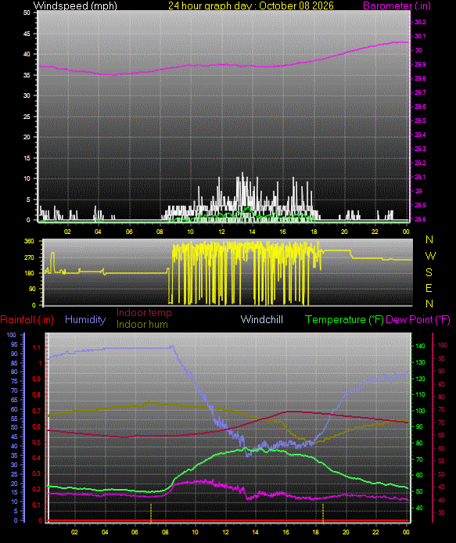
Task: Select the red '0.1' rainfall axis value
Action: (x=36, y=505)
